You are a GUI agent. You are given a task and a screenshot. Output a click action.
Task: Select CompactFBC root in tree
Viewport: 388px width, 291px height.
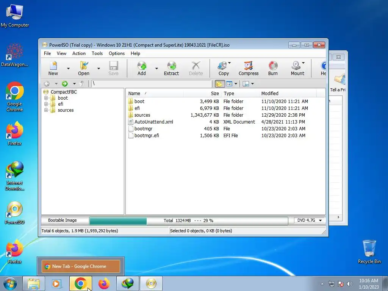(x=64, y=92)
